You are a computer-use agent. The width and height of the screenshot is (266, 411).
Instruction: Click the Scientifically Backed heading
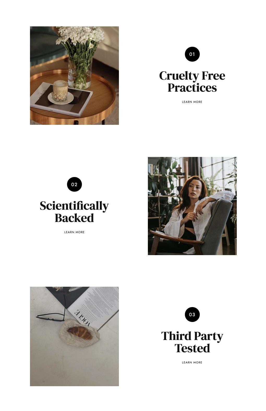(x=74, y=212)
